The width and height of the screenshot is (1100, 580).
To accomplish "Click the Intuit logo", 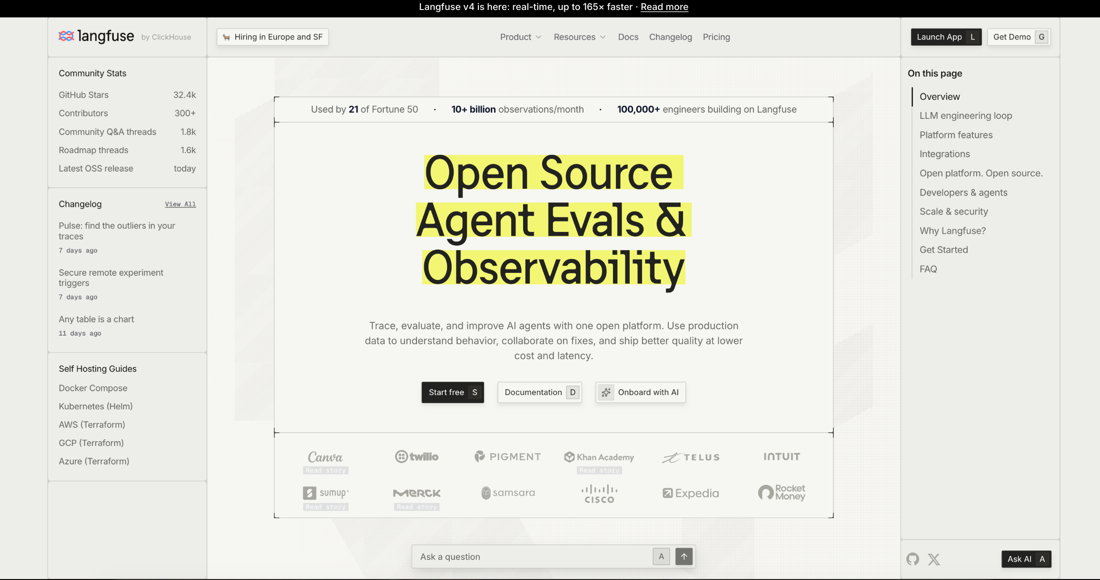I will pyautogui.click(x=782, y=456).
